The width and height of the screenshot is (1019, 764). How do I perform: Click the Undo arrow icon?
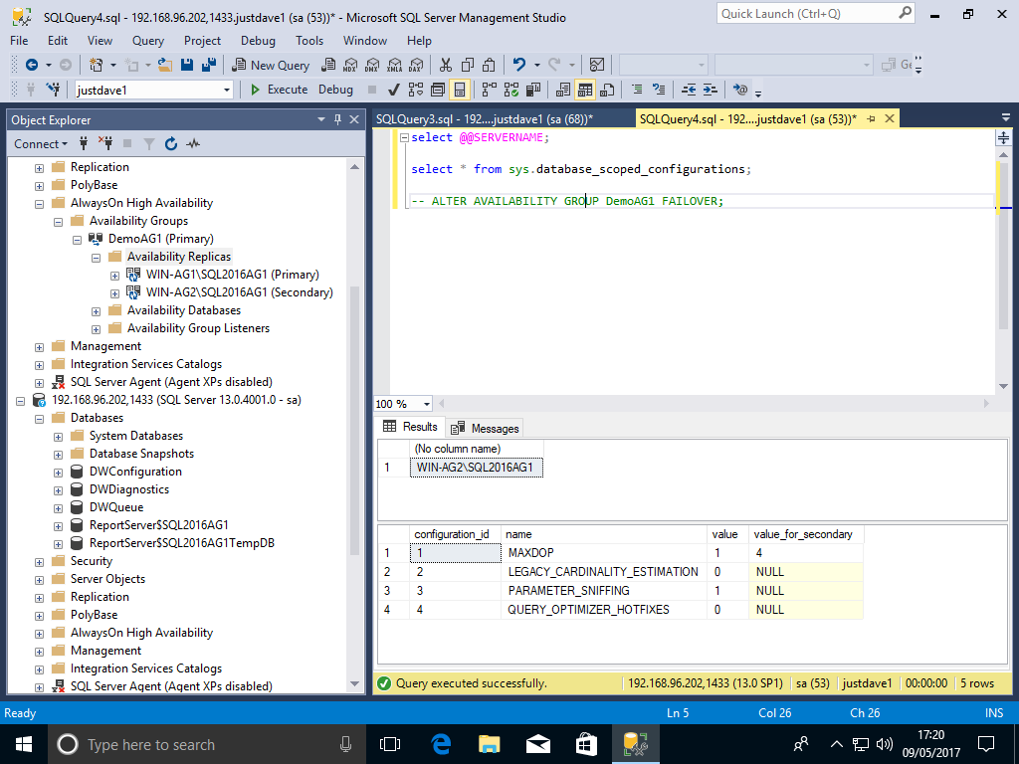(x=518, y=65)
